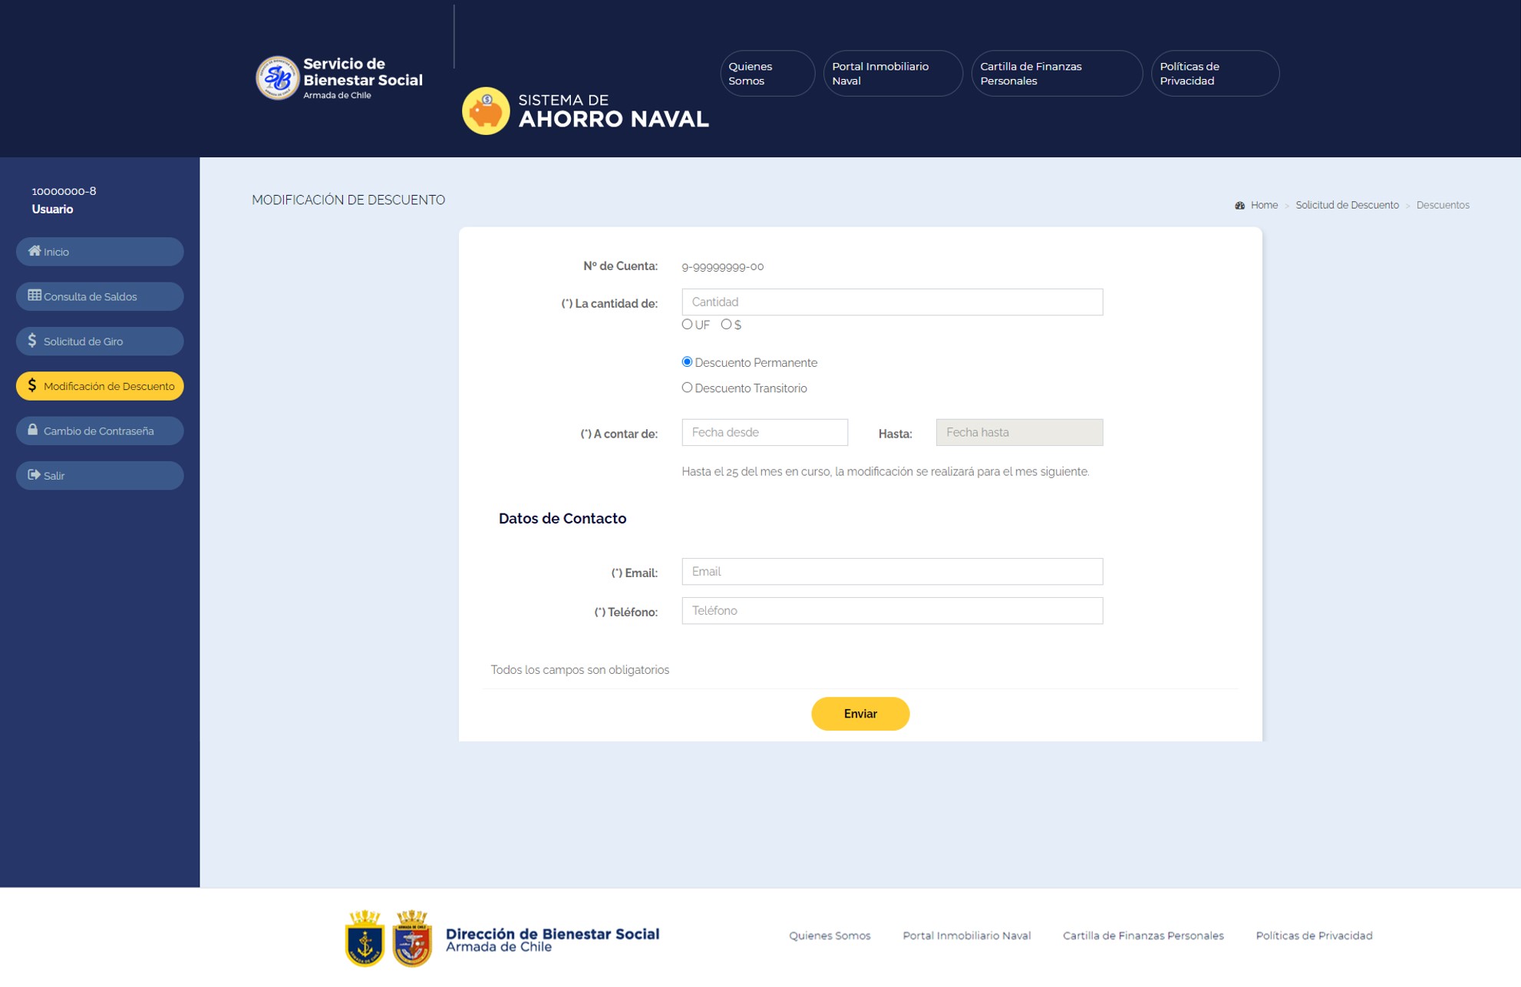Follow Solicitud de Descuento breadcrumb link
This screenshot has height=987, width=1521.
pos(1347,206)
